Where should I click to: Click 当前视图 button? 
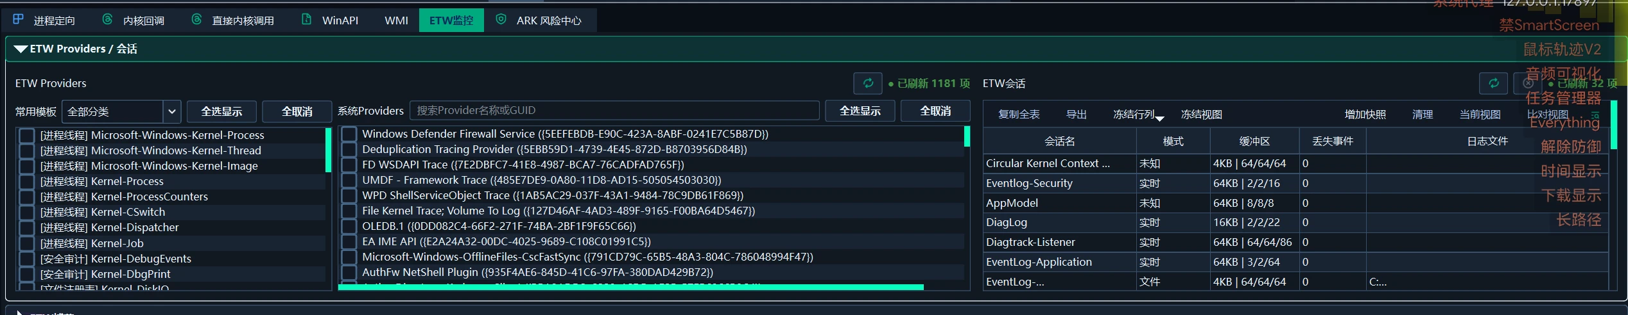click(1480, 115)
